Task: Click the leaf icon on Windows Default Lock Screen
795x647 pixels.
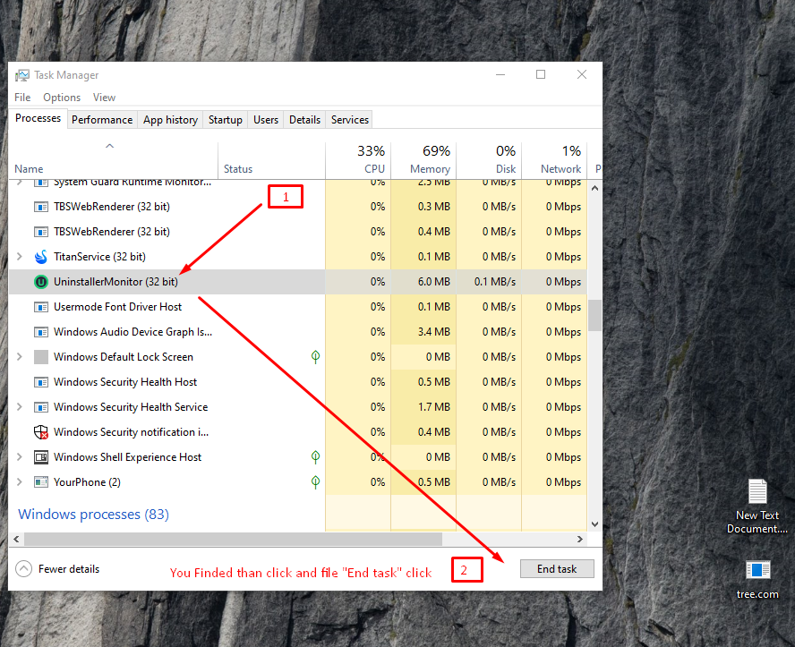Action: coord(315,357)
